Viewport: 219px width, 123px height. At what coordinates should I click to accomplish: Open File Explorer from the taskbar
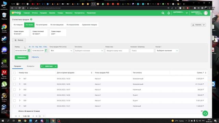(20, 121)
